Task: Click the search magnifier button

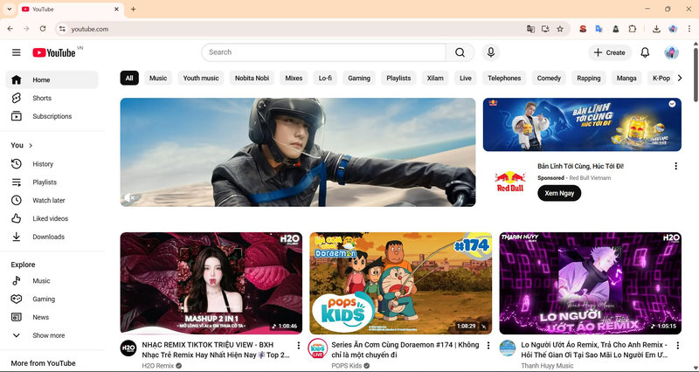Action: pyautogui.click(x=460, y=52)
